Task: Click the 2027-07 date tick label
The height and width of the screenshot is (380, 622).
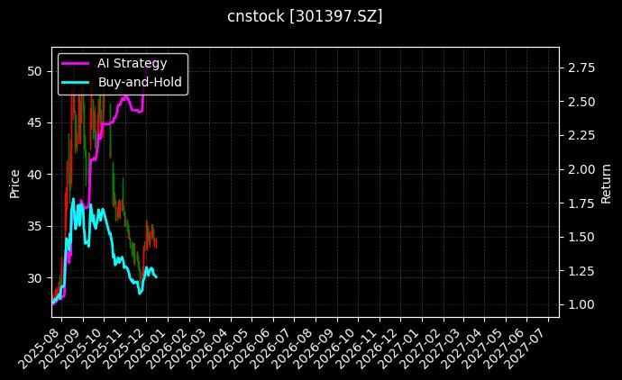Action: 527,345
